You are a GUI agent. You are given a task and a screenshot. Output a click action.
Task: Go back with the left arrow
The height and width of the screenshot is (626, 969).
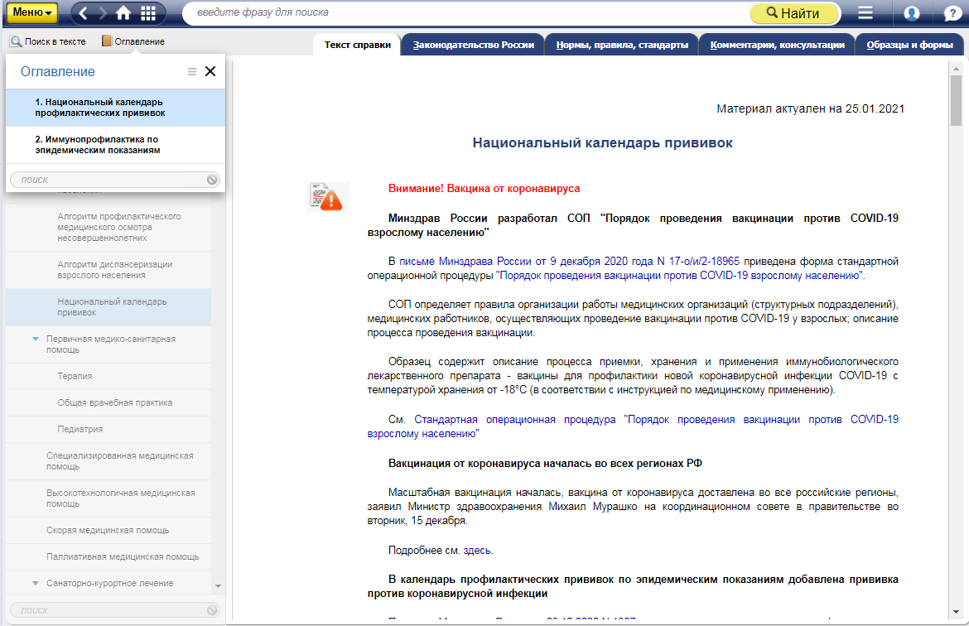pos(84,13)
